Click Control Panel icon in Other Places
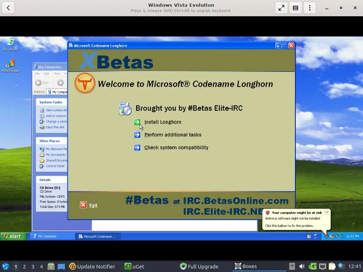This screenshot has height=272, width=363. pos(42,166)
